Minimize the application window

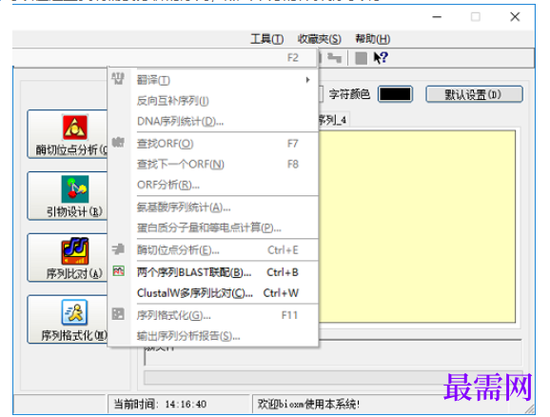click(437, 17)
